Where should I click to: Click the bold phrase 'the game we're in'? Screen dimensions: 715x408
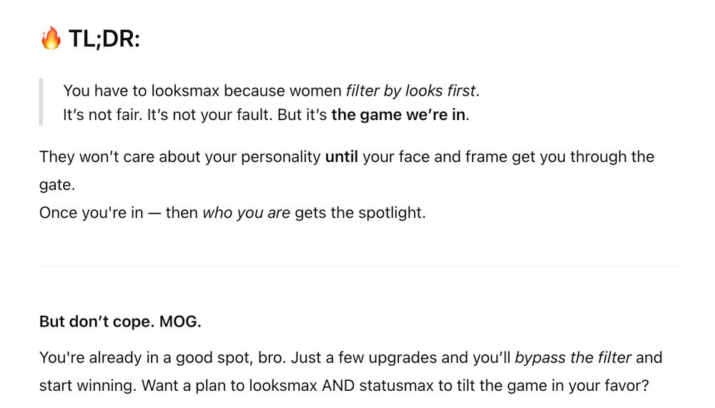tap(398, 115)
